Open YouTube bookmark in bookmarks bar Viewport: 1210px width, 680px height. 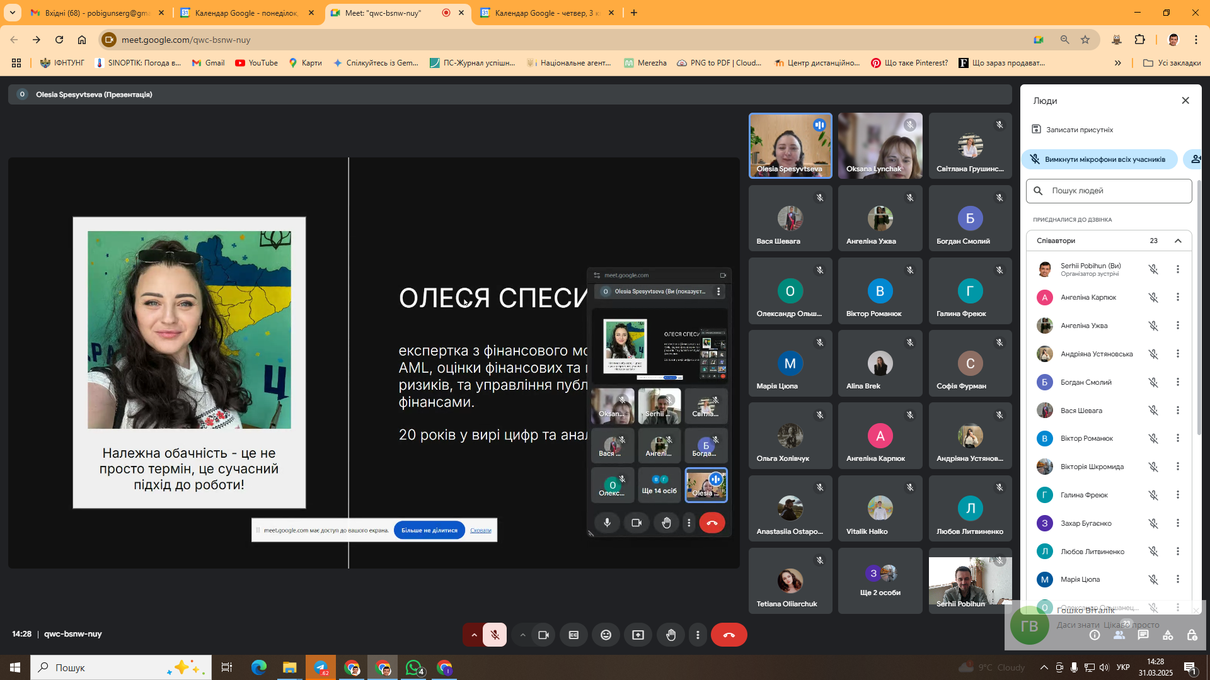coord(256,63)
